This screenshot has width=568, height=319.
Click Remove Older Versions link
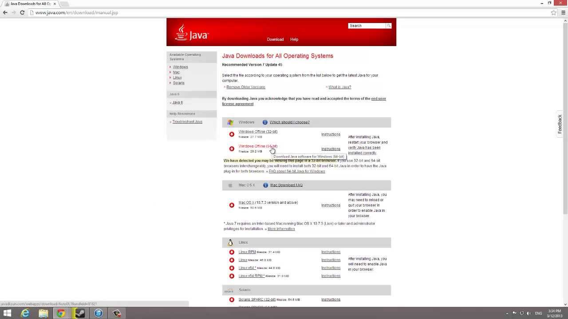point(246,87)
